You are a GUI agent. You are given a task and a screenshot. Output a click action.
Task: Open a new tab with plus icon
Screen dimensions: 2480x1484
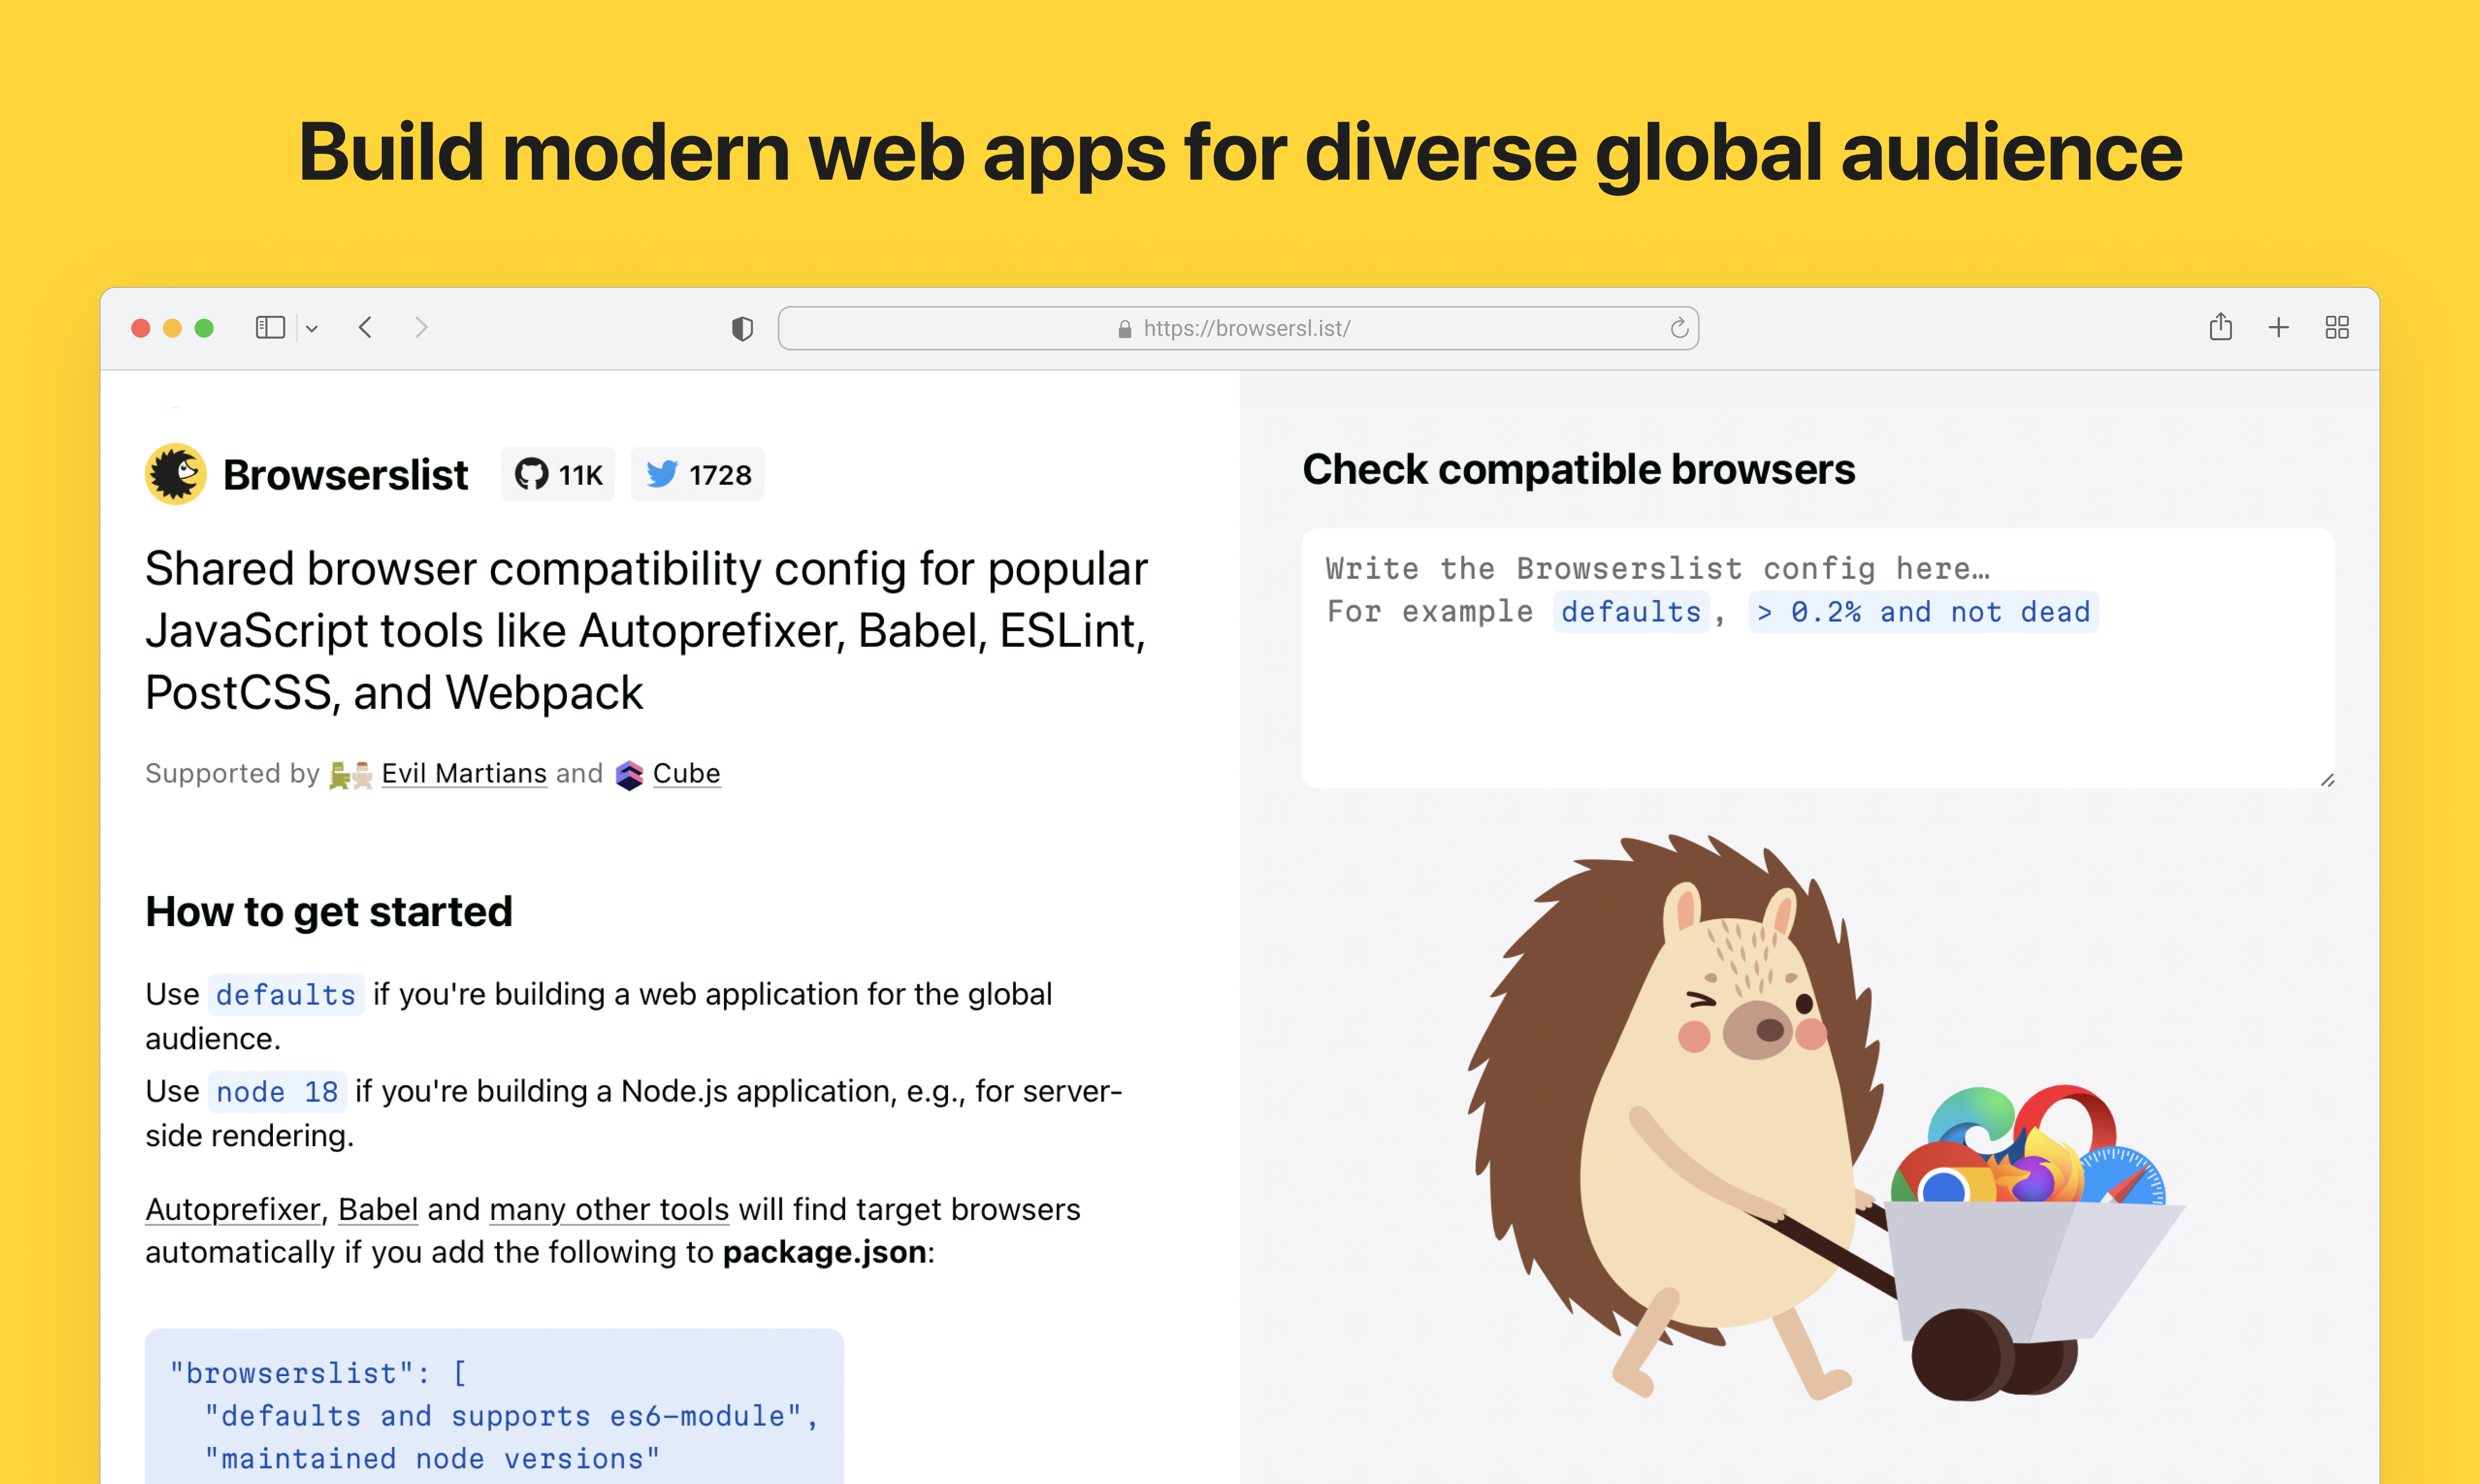point(2278,328)
